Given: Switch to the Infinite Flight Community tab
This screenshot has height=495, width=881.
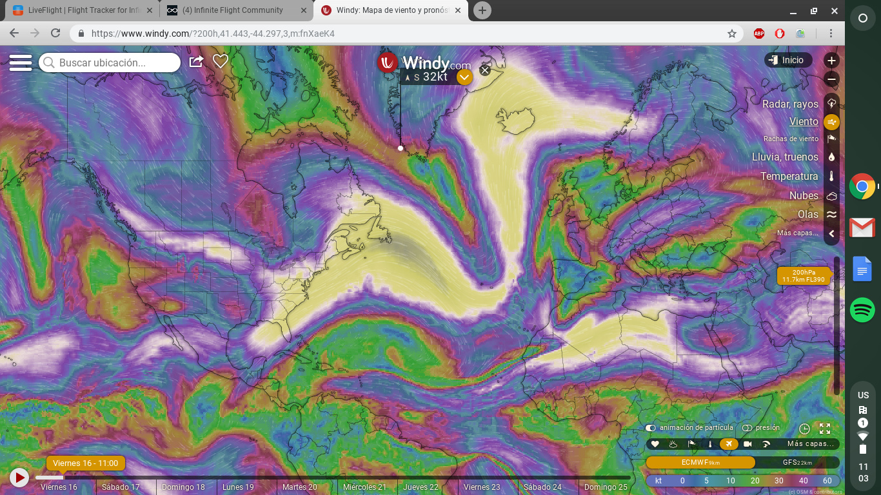Looking at the screenshot, I should click(x=233, y=10).
